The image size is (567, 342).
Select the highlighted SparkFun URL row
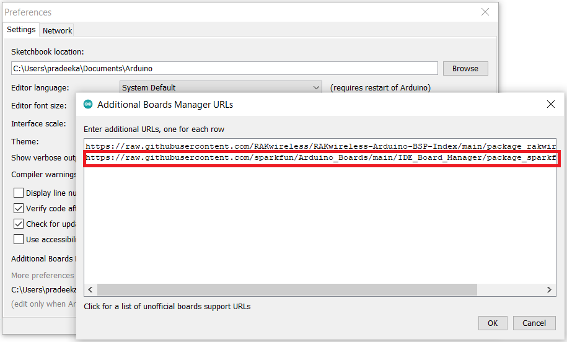click(320, 159)
